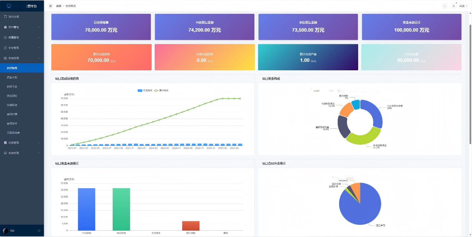The height and width of the screenshot is (237, 472).
Task: Enter fullscreen mode via the header icon
Action: point(445,6)
